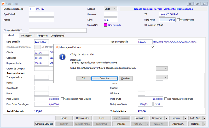Open the Complemento tab
The image size is (209, 128).
coord(57,36)
